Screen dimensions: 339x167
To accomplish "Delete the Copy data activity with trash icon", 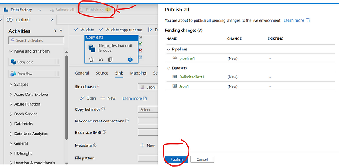I will click(92, 60).
